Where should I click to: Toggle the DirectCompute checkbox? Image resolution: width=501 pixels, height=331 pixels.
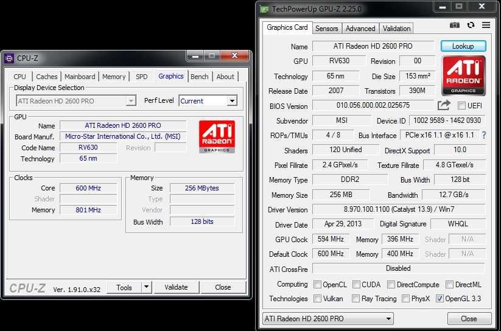(391, 284)
